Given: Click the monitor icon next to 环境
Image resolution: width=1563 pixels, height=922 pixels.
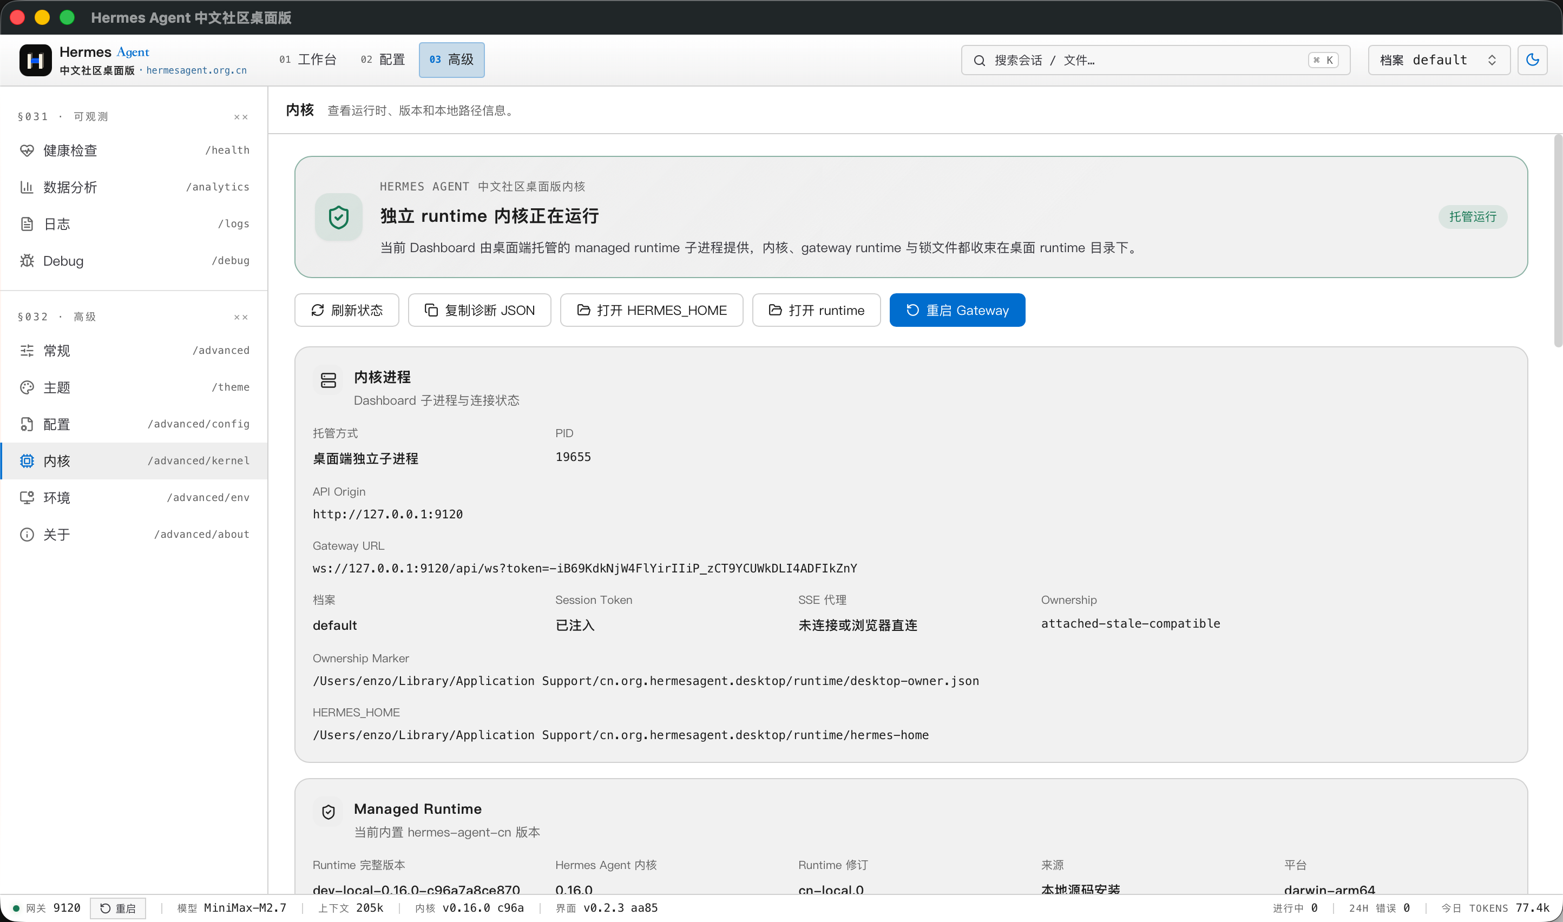Looking at the screenshot, I should [27, 497].
